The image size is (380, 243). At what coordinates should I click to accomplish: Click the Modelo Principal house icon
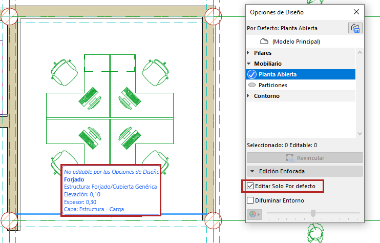264,42
